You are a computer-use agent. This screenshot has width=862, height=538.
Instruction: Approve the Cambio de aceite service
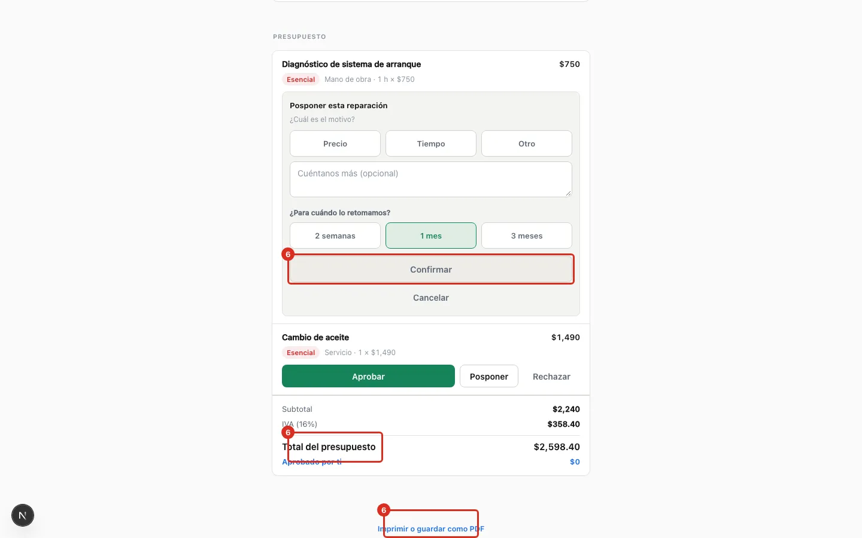[x=368, y=377]
